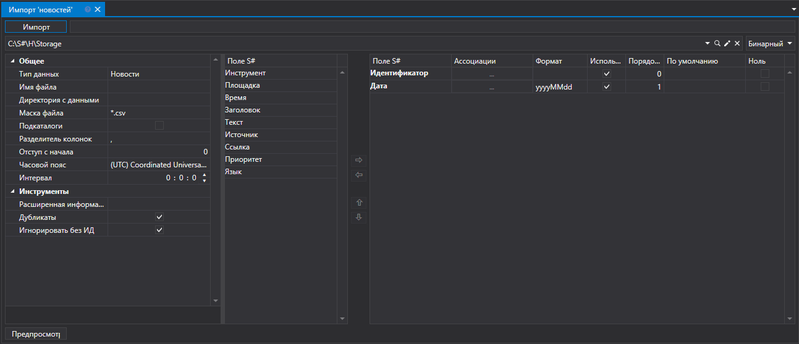Close the Импорт 'новостей' tab
The height and width of the screenshot is (344, 799).
point(98,9)
